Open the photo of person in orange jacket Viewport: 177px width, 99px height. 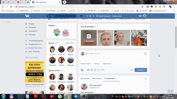139,38
